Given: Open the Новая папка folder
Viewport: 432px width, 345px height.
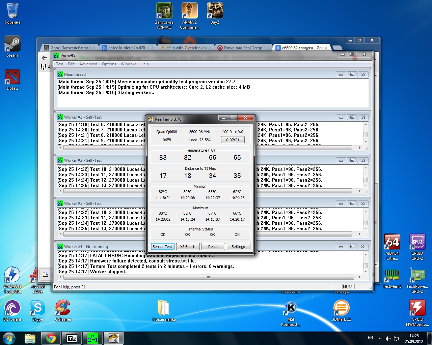Looking at the screenshot, I should (x=164, y=311).
